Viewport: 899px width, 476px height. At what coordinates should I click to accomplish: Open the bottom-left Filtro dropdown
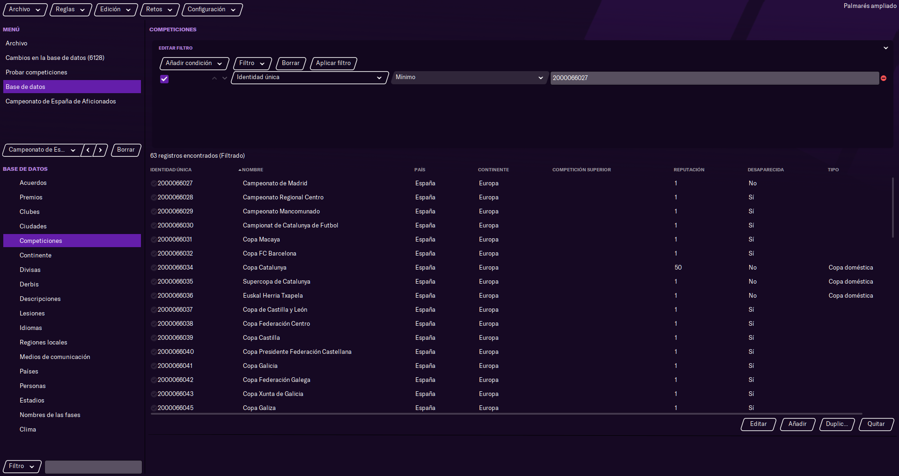click(x=22, y=466)
